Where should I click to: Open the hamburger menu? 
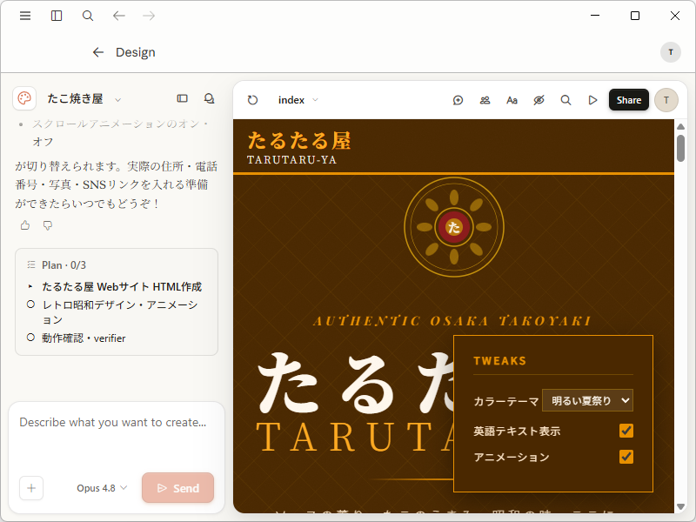(25, 16)
